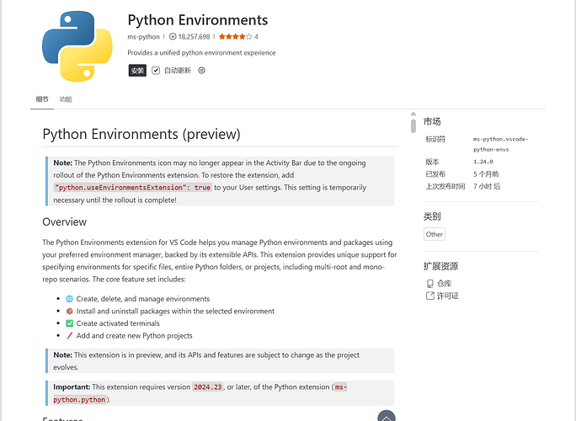Viewport: 576px width, 421px height.
Task: Click the Python logo extension icon
Action: click(x=77, y=46)
